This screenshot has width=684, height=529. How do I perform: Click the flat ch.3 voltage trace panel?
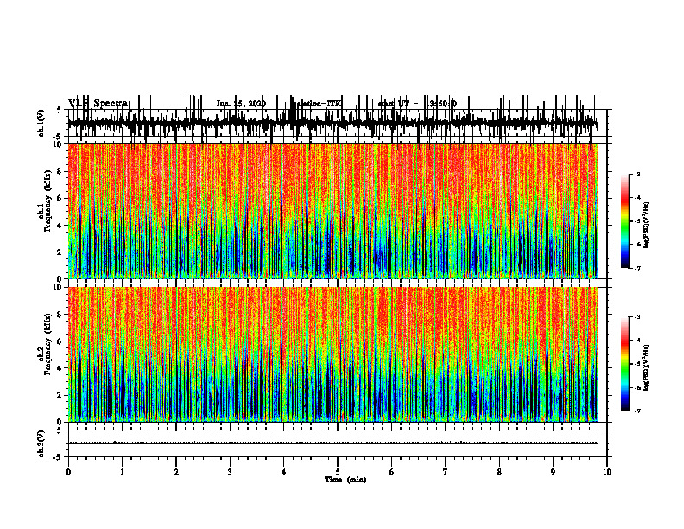pyautogui.click(x=337, y=443)
